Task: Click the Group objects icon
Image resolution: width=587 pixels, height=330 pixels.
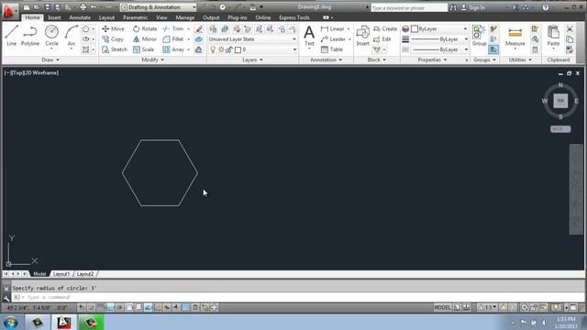Action: (x=479, y=36)
